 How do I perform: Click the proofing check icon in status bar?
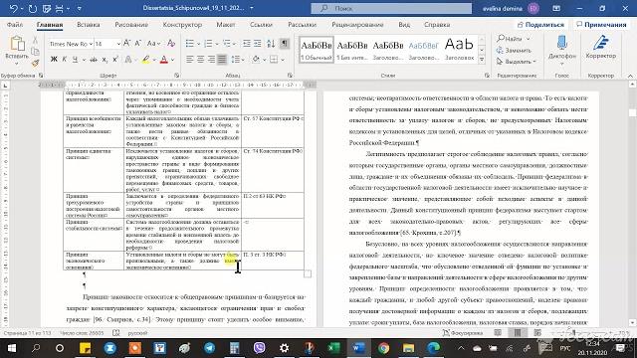(x=116, y=333)
